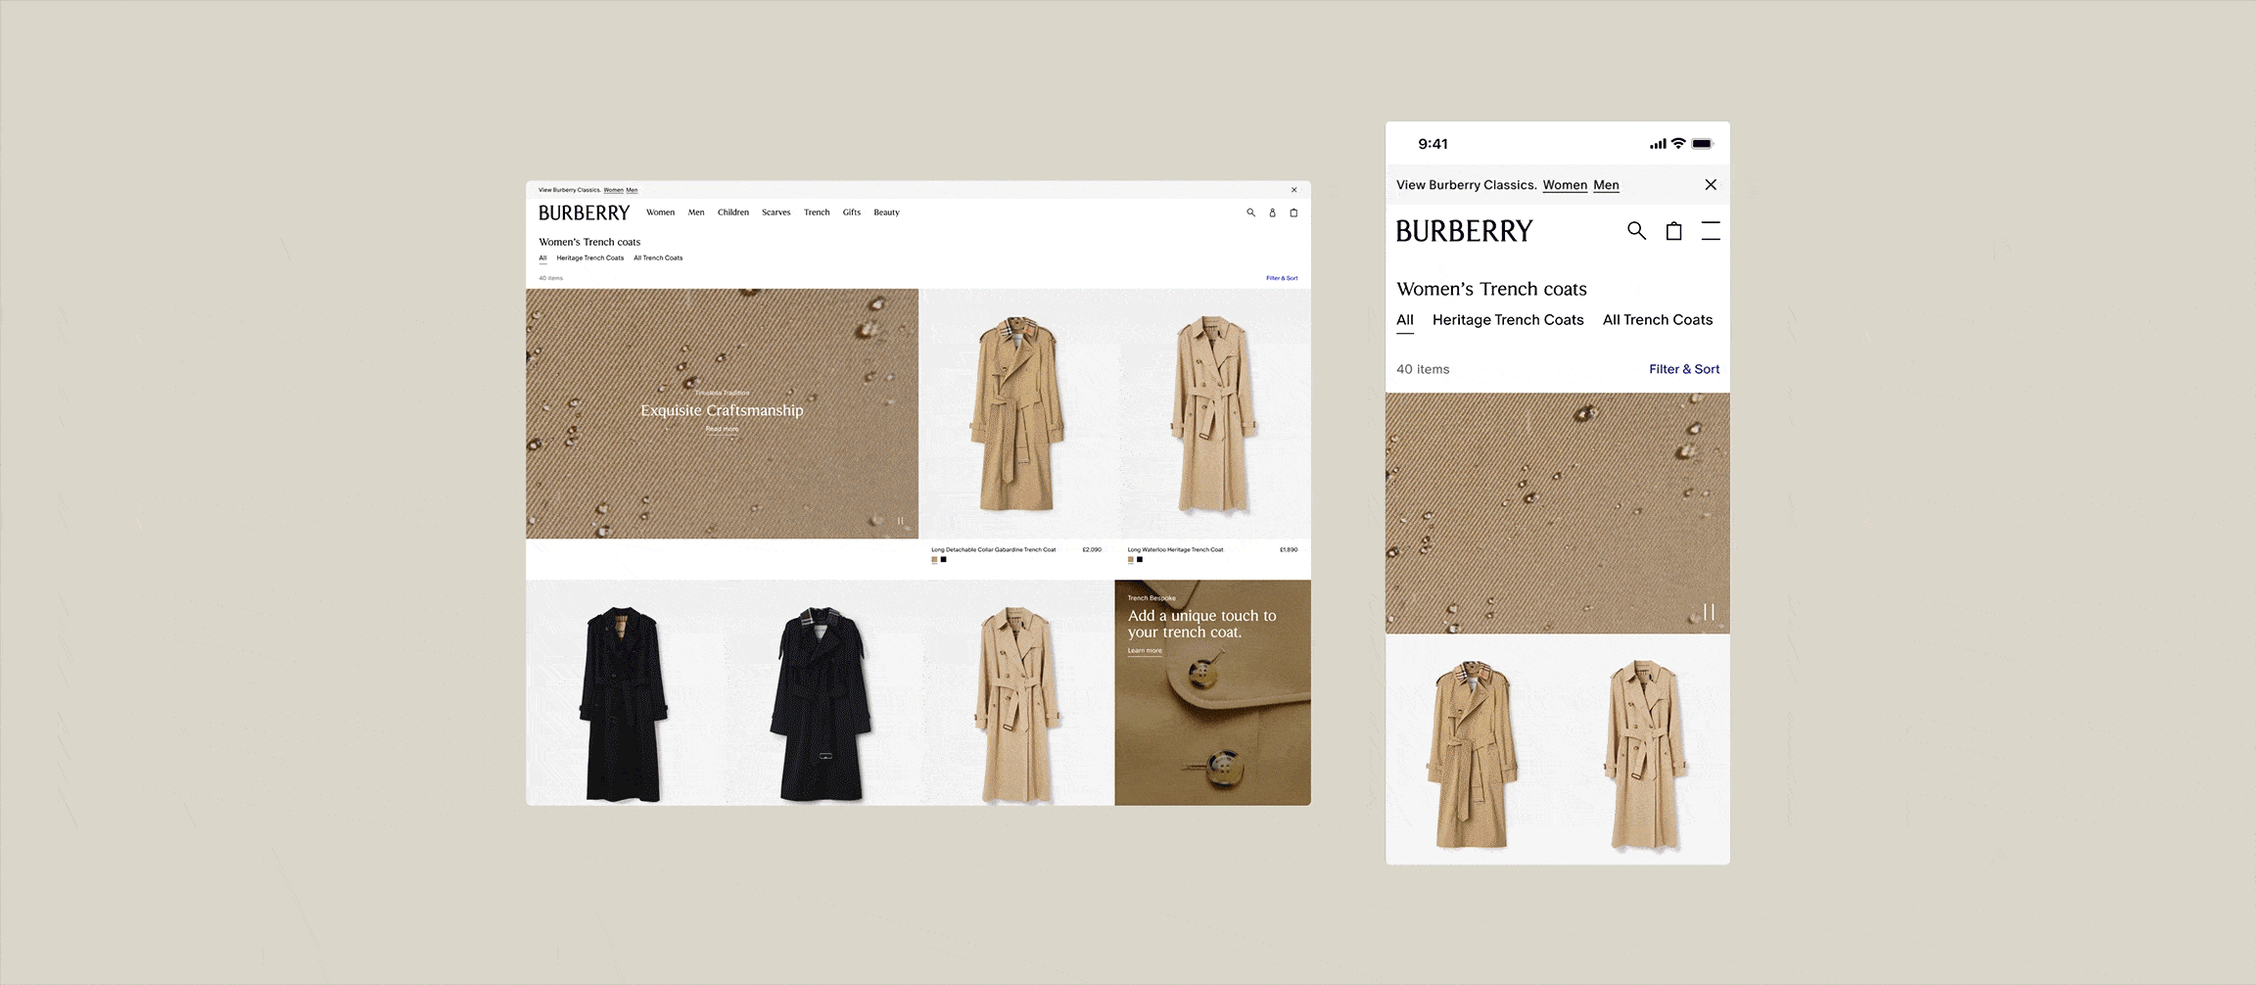
Task: Open Long Detachable Collar Gabardine Trench Coat image
Action: 1016,413
